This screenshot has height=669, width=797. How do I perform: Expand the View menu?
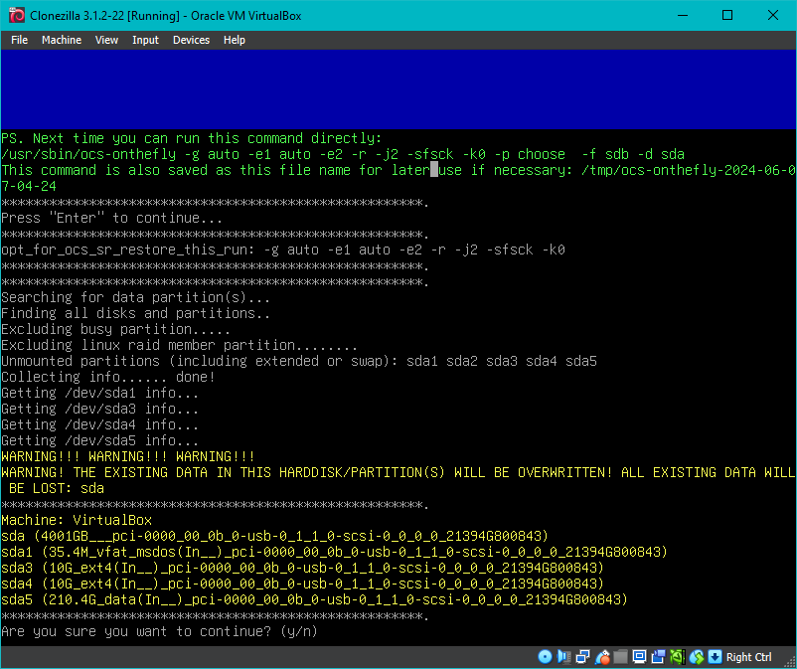[x=106, y=40]
